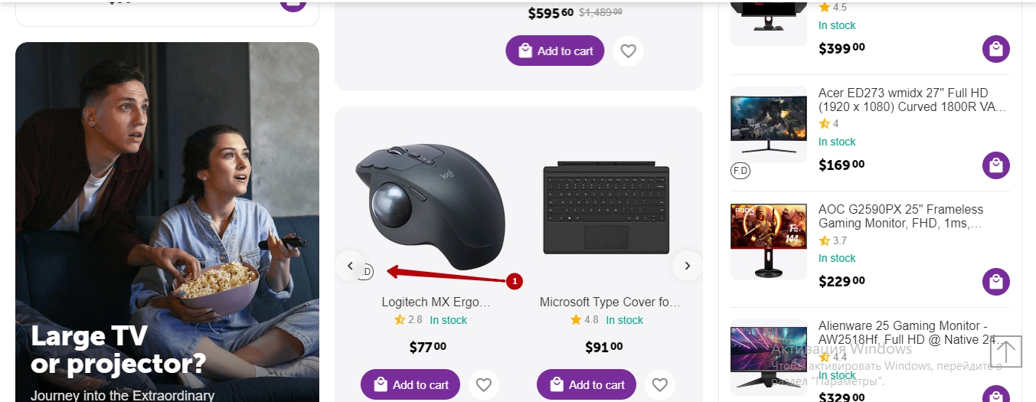Click Add to cart for $595.60 item
The width and height of the screenshot is (1036, 402).
(555, 51)
